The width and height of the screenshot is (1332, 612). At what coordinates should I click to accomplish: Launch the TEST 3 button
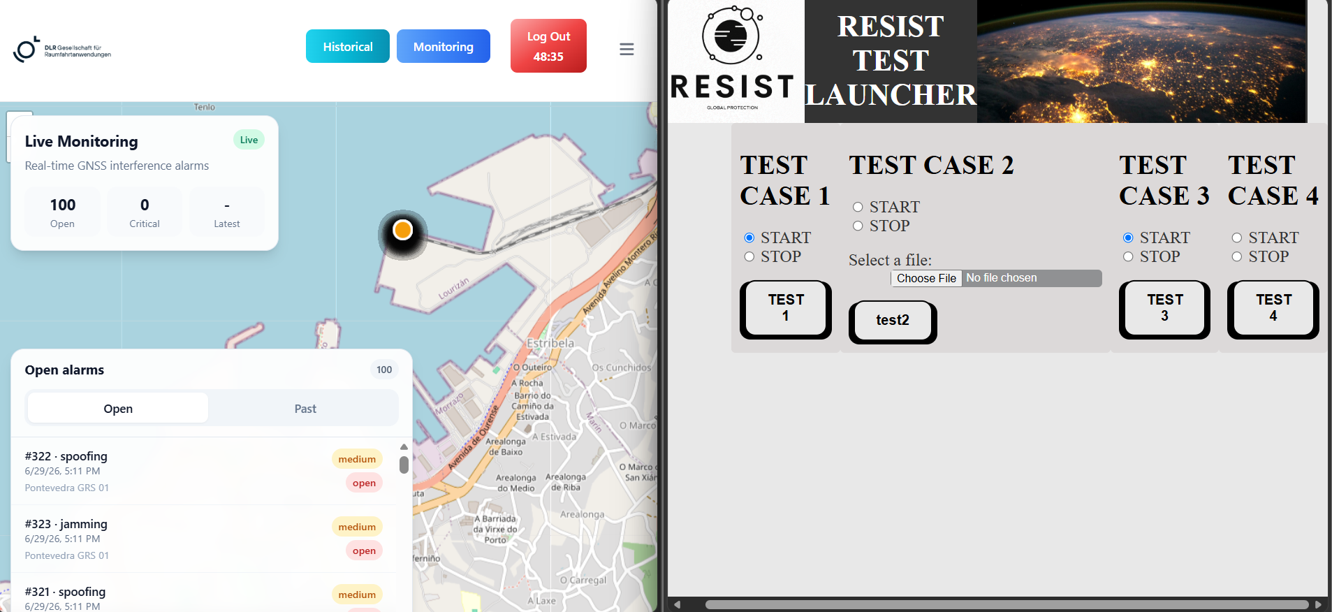tap(1164, 309)
